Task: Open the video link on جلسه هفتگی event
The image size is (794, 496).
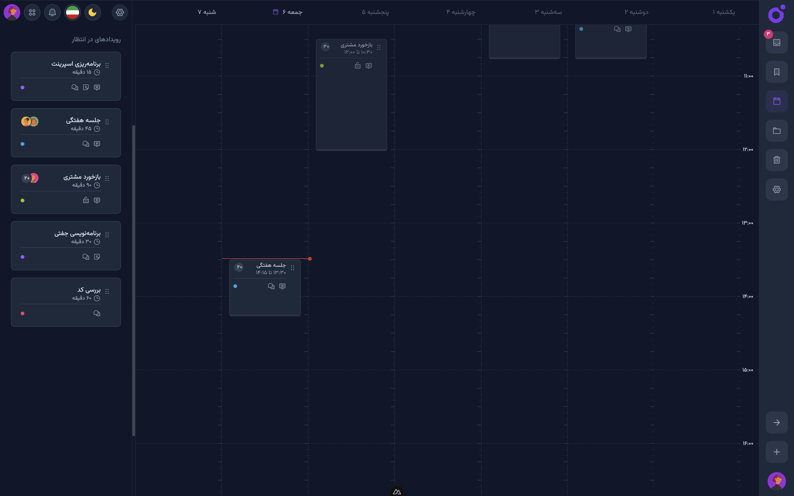Action: pyautogui.click(x=282, y=286)
